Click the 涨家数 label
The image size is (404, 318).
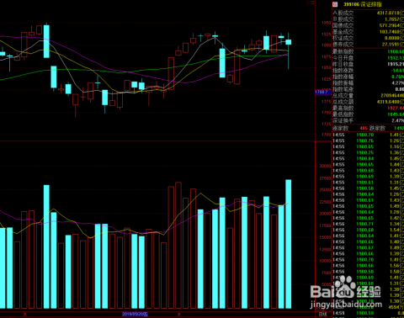click(340, 128)
